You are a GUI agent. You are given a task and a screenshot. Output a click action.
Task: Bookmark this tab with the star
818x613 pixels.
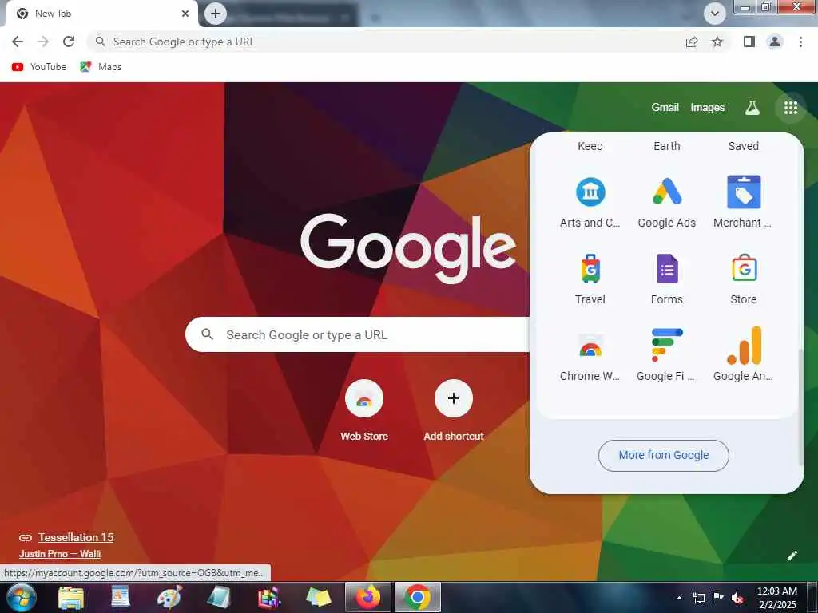click(717, 42)
